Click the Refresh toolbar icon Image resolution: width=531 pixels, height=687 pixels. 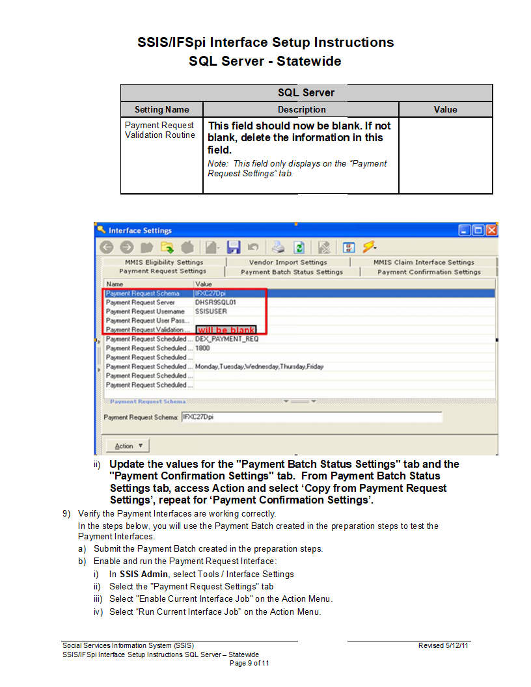point(299,248)
